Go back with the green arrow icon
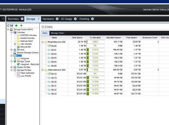This screenshot has height=125, width=169. (x=16, y=25)
